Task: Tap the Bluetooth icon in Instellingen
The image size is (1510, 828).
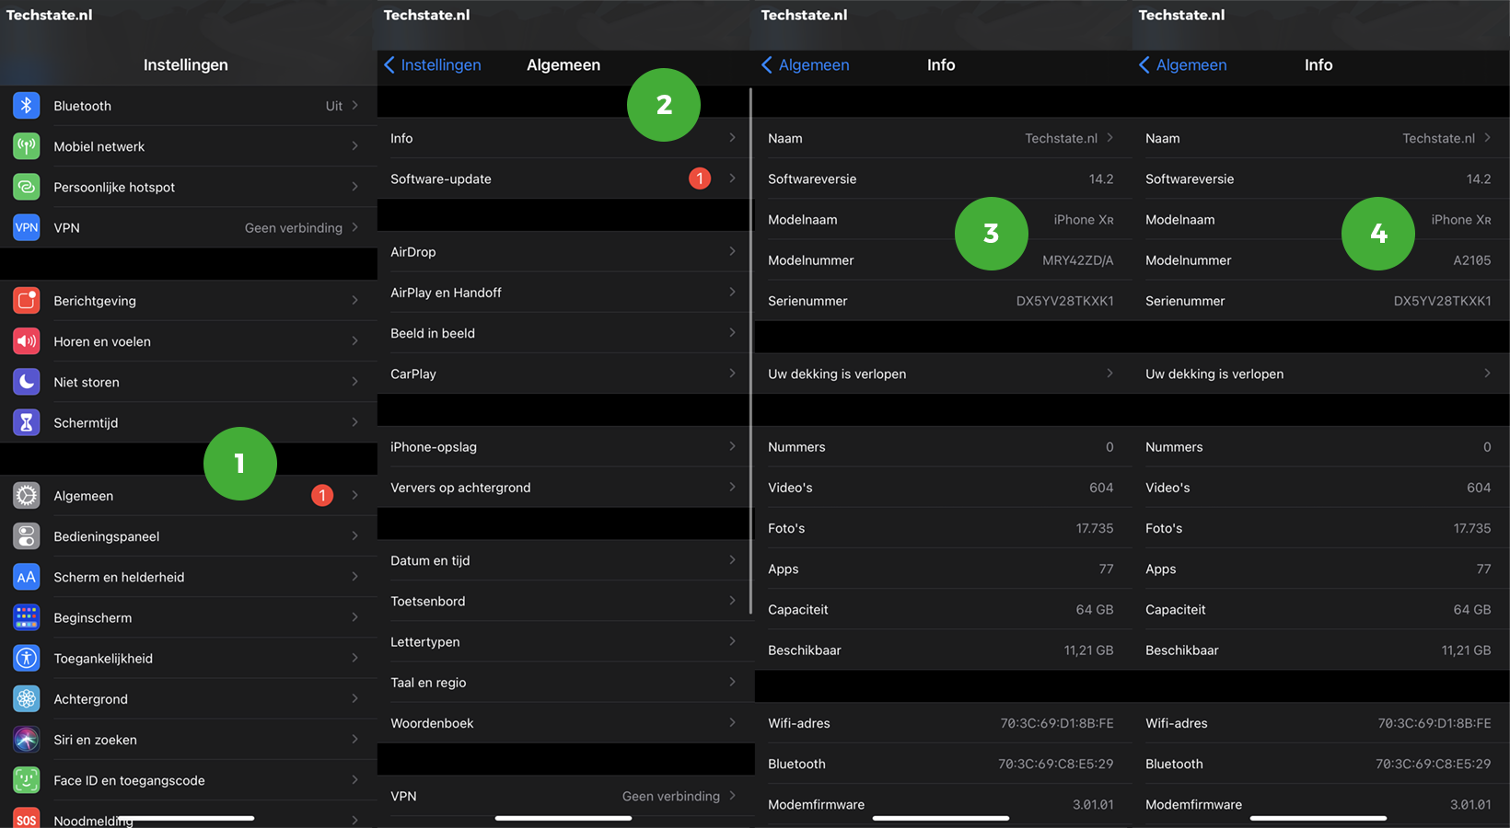Action: (27, 106)
